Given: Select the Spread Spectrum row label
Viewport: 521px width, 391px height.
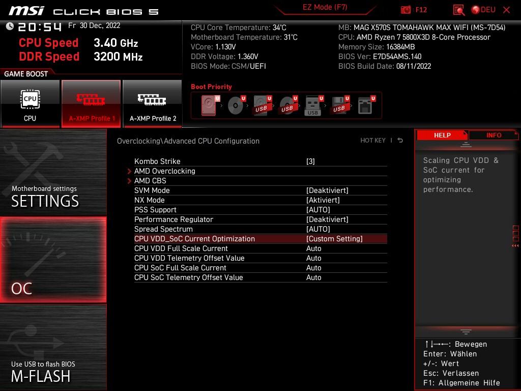Looking at the screenshot, I should coord(163,229).
